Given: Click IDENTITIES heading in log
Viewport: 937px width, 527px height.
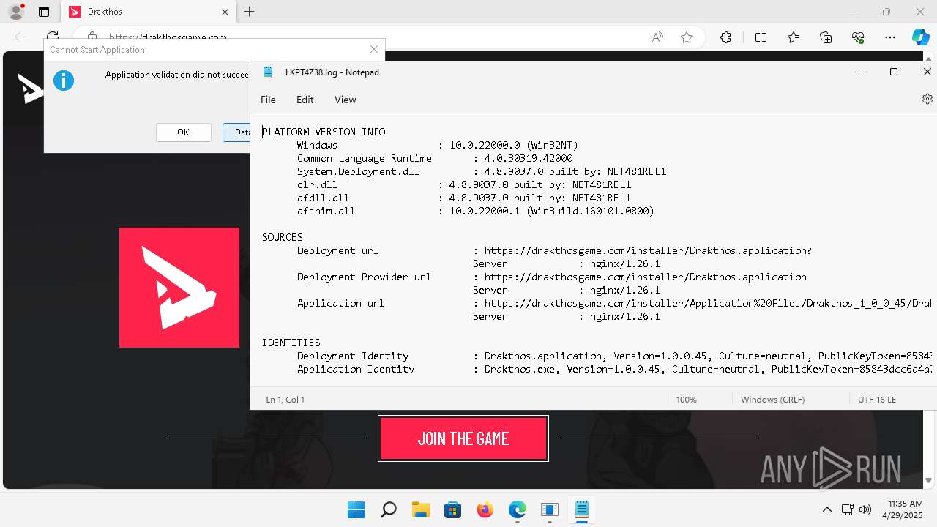Looking at the screenshot, I should [291, 343].
